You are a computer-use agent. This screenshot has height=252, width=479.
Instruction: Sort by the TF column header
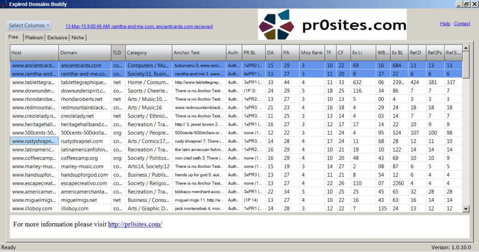coord(330,52)
